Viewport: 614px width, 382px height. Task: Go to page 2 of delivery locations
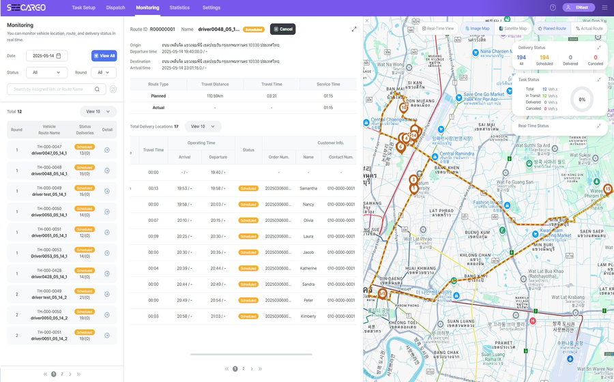click(243, 368)
